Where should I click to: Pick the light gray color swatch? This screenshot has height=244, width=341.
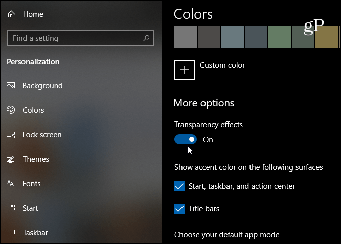186,37
